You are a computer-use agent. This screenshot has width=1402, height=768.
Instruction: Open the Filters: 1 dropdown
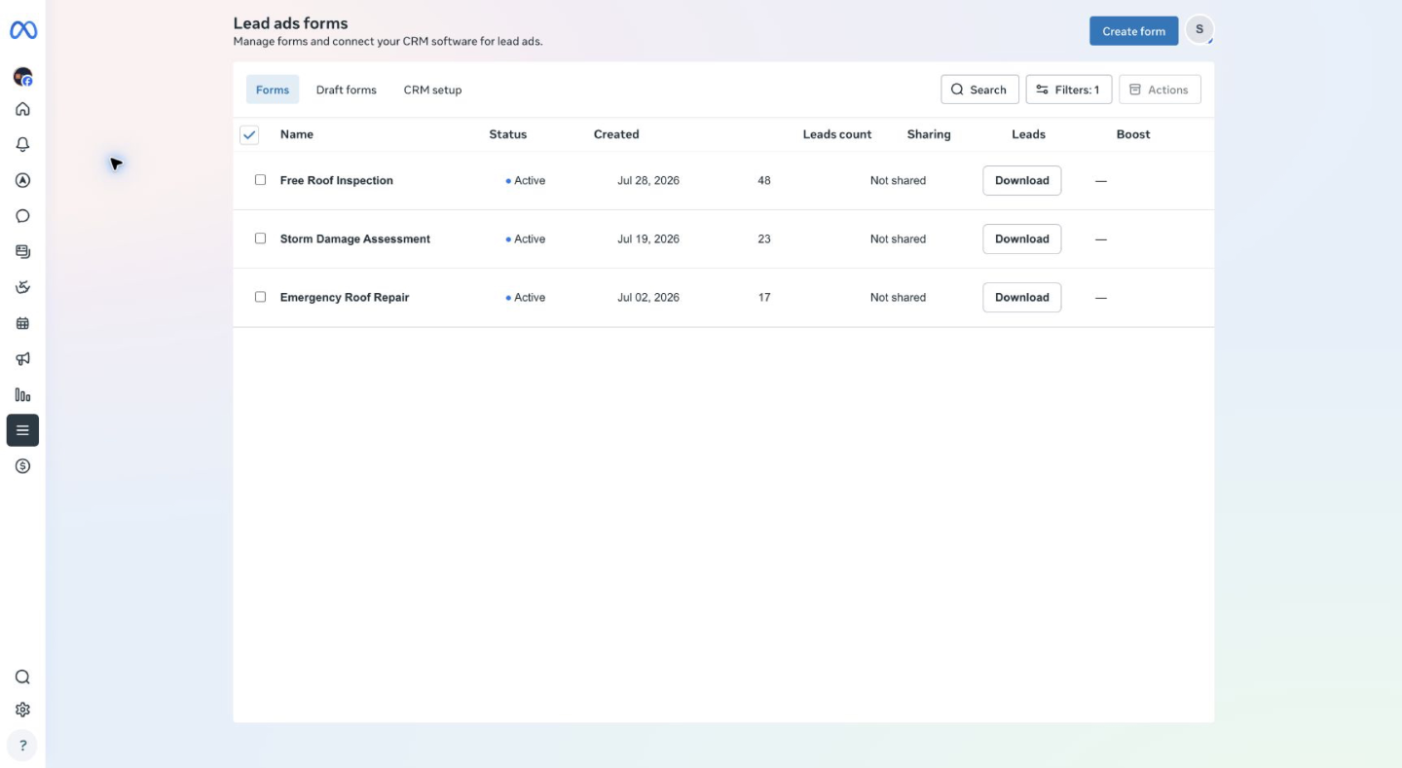click(x=1069, y=90)
